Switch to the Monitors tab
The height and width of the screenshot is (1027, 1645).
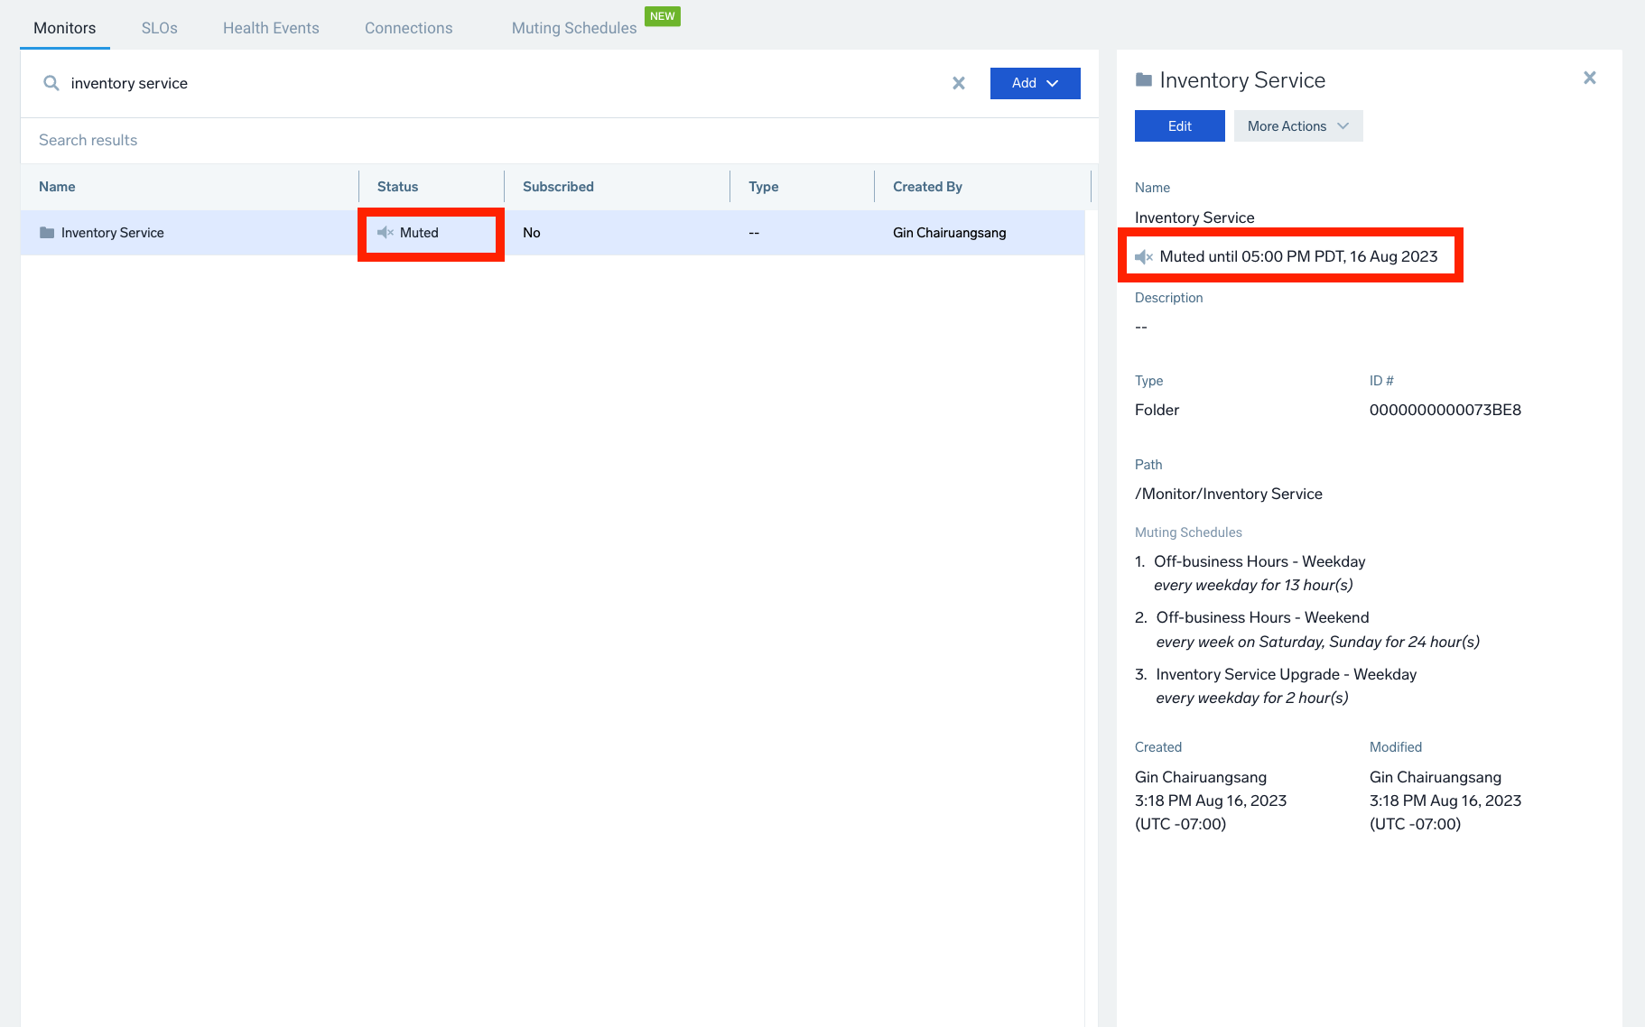tap(65, 28)
